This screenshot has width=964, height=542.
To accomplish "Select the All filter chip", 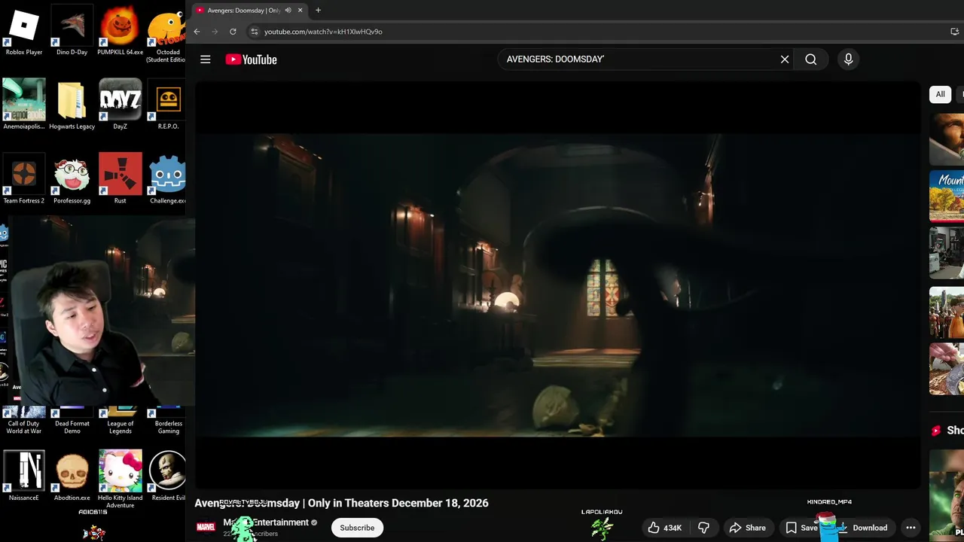I will pos(940,94).
